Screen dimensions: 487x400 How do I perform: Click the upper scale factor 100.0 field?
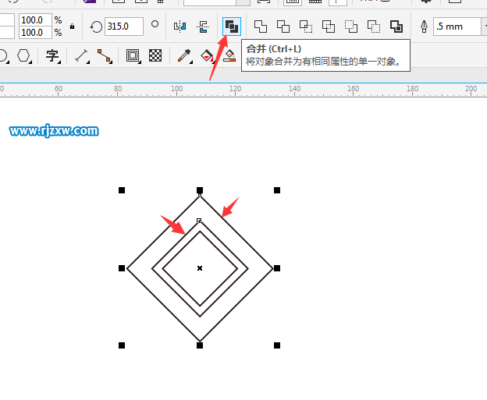coord(35,19)
